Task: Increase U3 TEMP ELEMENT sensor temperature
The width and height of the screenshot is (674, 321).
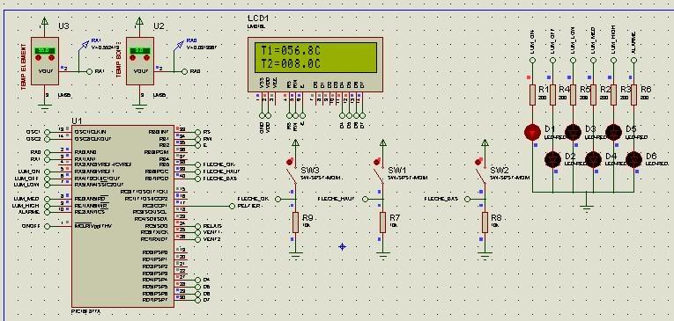Action: click(52, 58)
